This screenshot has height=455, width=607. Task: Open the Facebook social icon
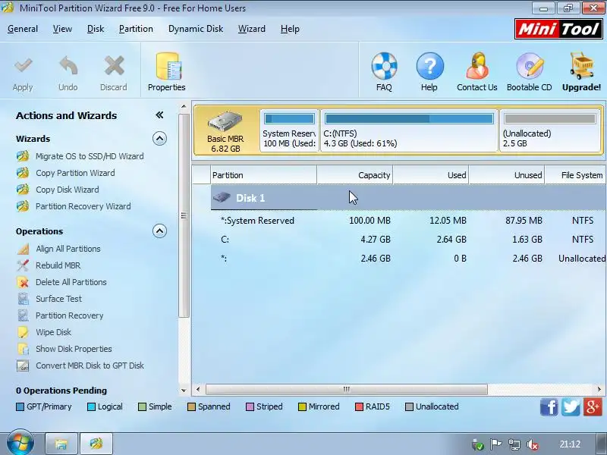coord(549,407)
